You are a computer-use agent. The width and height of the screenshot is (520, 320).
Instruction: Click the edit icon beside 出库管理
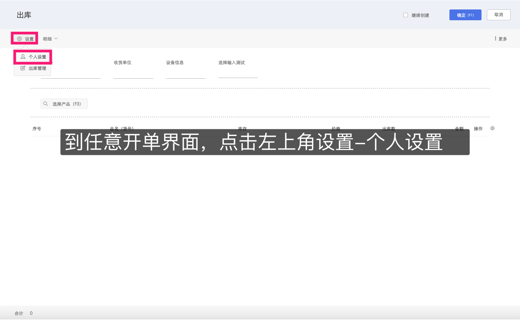(23, 68)
